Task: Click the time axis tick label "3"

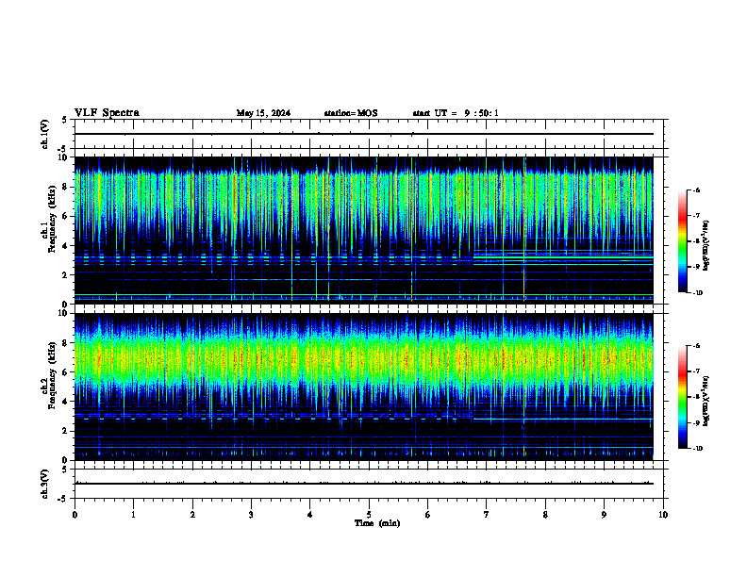Action: coord(251,515)
